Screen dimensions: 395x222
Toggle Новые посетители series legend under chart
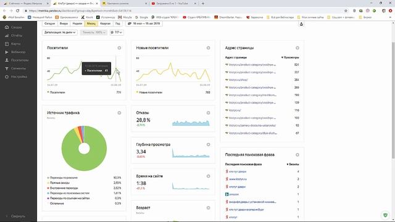(x=149, y=92)
